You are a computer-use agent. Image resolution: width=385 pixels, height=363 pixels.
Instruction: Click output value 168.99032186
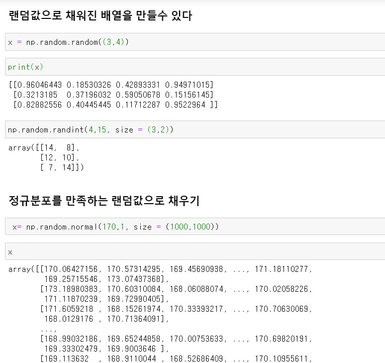(71, 339)
